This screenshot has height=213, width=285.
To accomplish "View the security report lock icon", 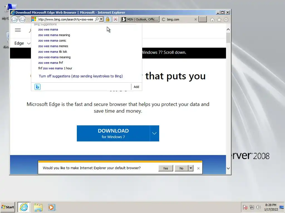I will click(x=108, y=19).
